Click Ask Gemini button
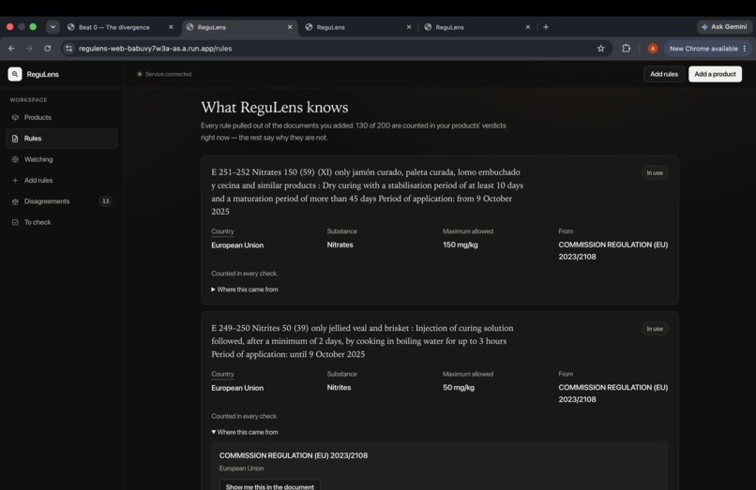Viewport: 756px width, 490px height. coord(725,27)
